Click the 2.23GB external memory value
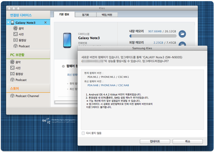 [158, 43]
